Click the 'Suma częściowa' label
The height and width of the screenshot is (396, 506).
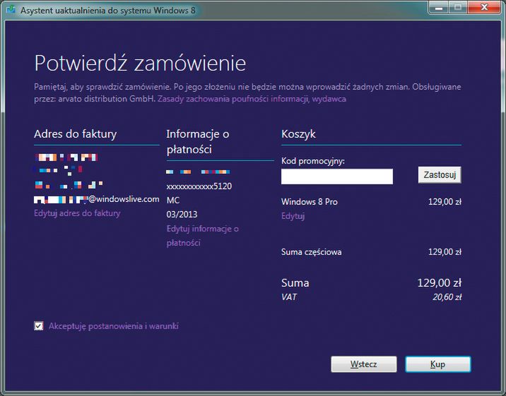(x=311, y=252)
